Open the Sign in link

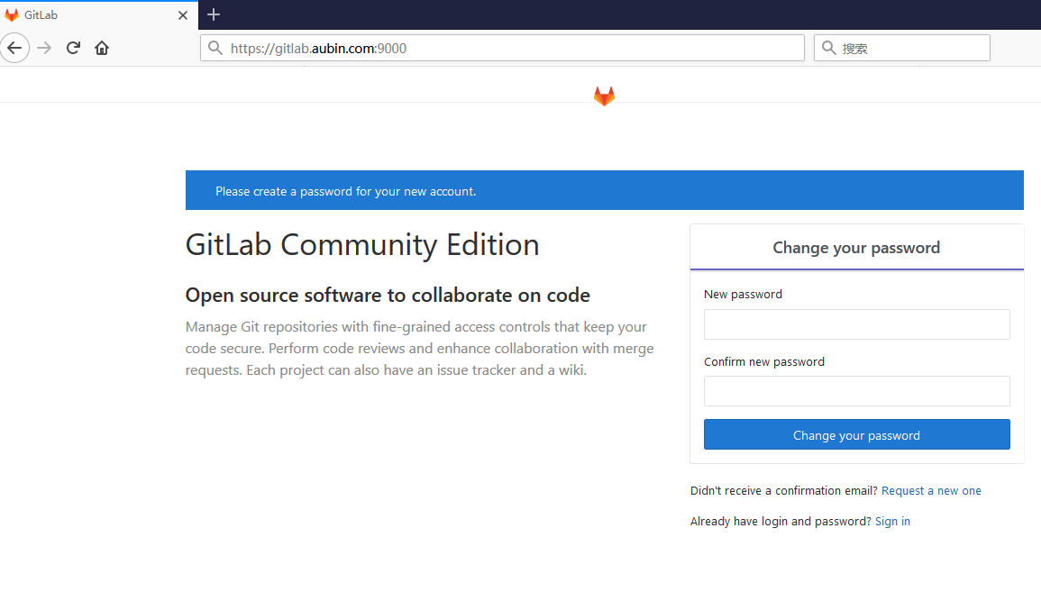point(892,521)
